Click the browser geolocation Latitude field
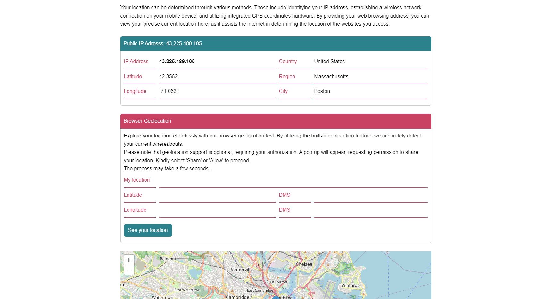Screen dimensions: 545x299 coord(217,195)
